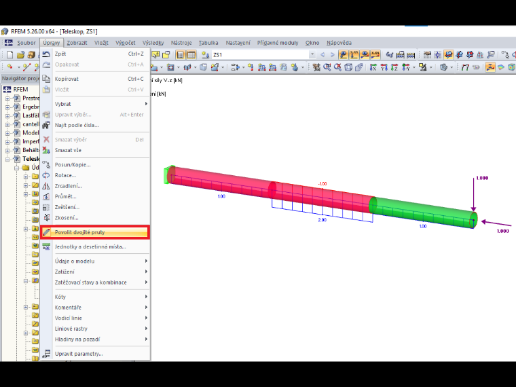Expand the Údaje o modelu submenu
Viewport: 516px width, 387px height.
[x=95, y=261]
